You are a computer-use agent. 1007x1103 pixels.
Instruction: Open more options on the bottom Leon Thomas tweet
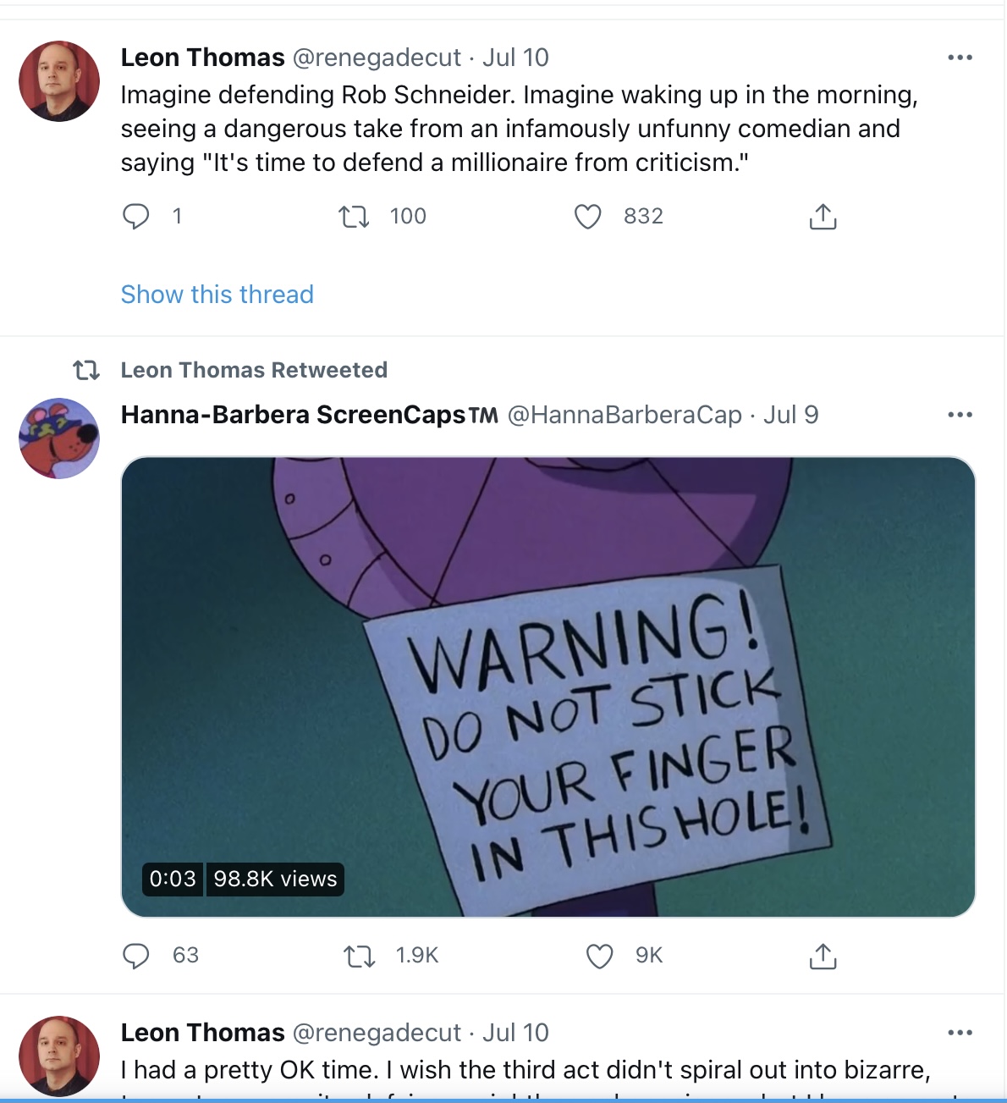tap(960, 1033)
